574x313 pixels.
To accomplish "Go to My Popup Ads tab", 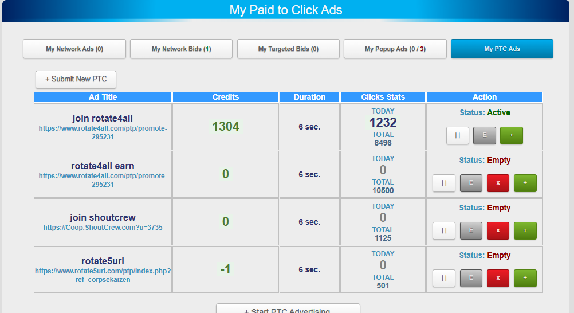I will [x=395, y=49].
